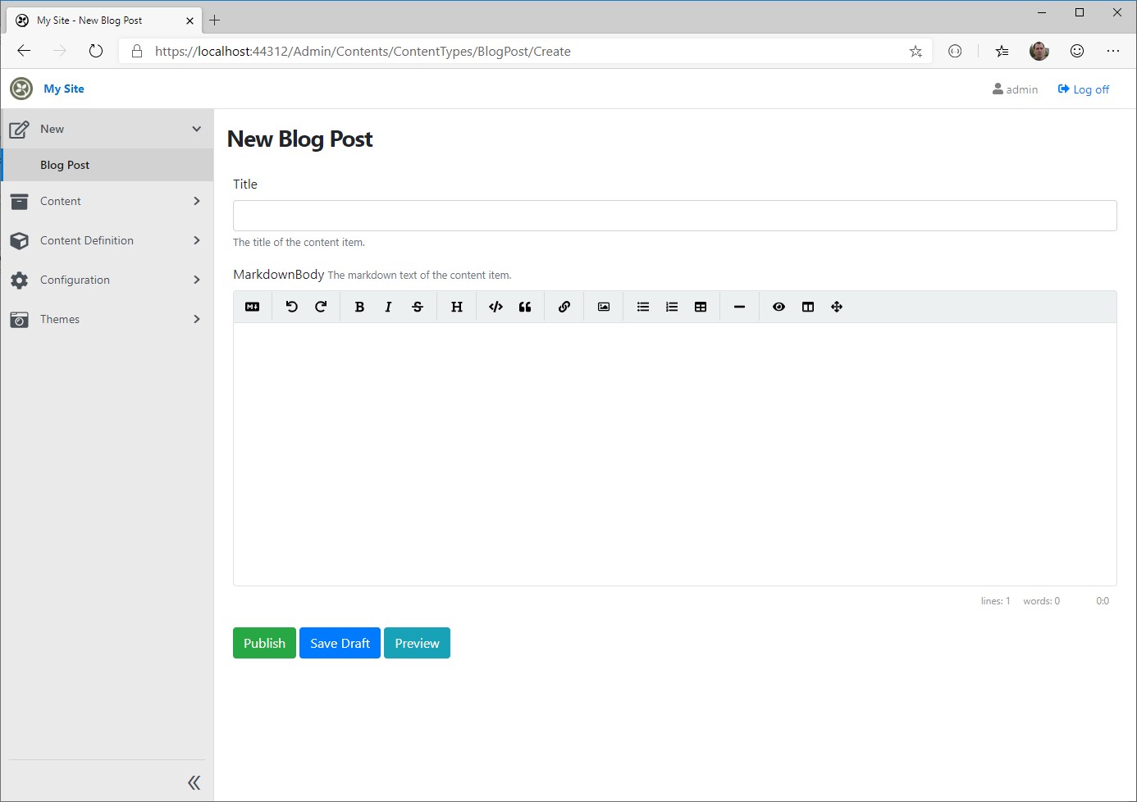Apply italic formatting in the markdown toolbar
Image resolution: width=1137 pixels, height=802 pixels.
pyautogui.click(x=388, y=306)
